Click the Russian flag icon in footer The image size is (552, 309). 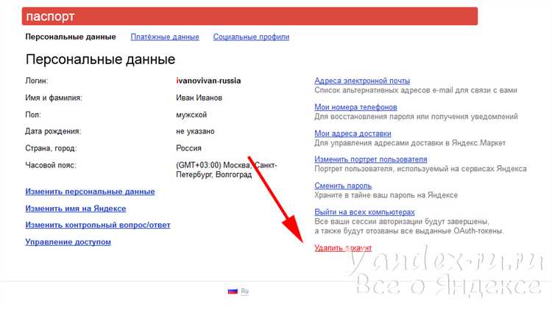coord(233,291)
